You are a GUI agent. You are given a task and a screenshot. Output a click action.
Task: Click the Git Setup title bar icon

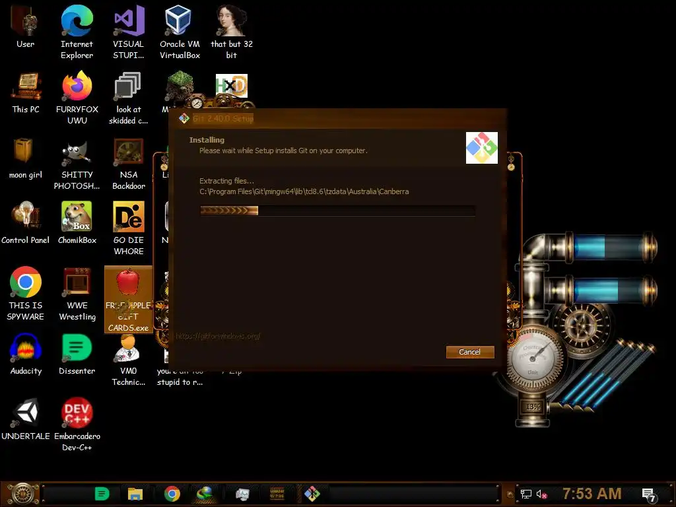point(184,118)
